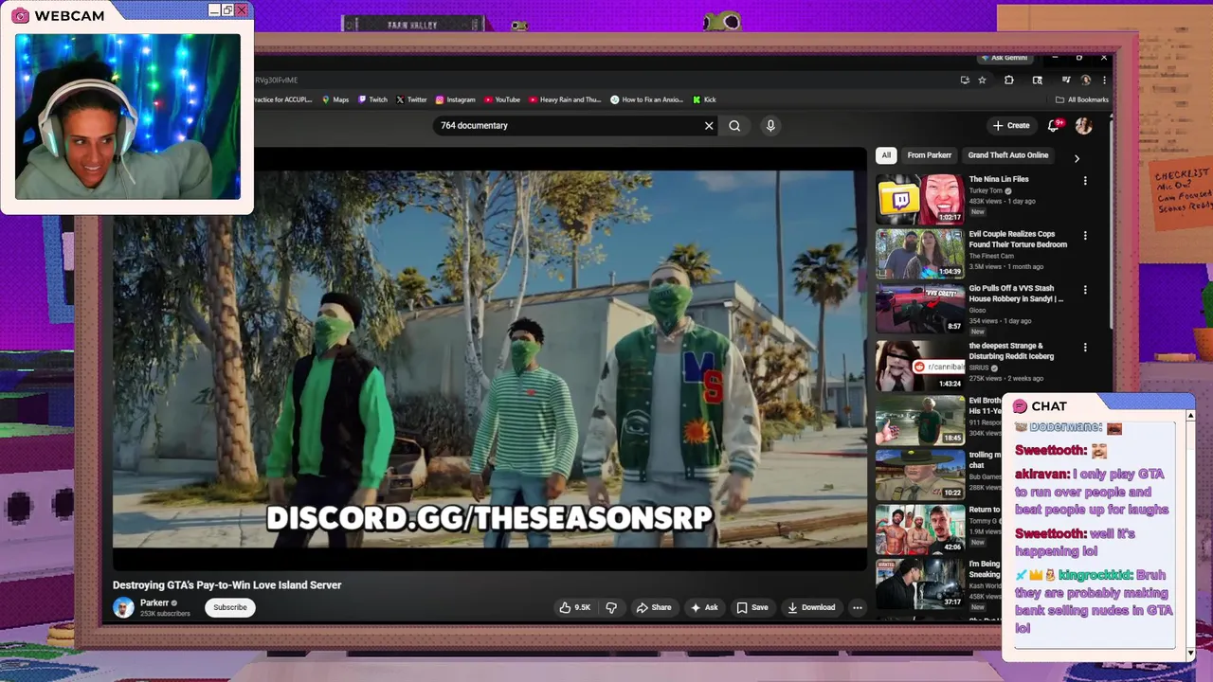Open options menu for The Nina Lin Files
Viewport: 1213px width, 682px height.
pyautogui.click(x=1085, y=181)
